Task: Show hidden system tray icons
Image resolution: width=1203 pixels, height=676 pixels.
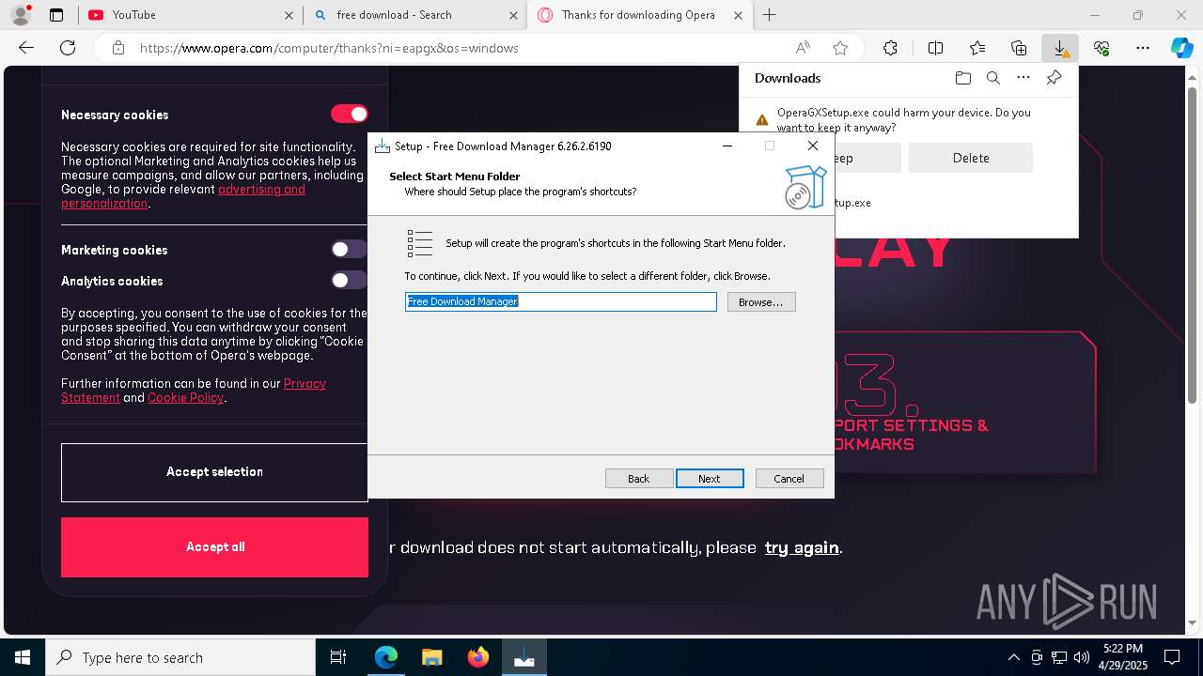Action: (1013, 657)
